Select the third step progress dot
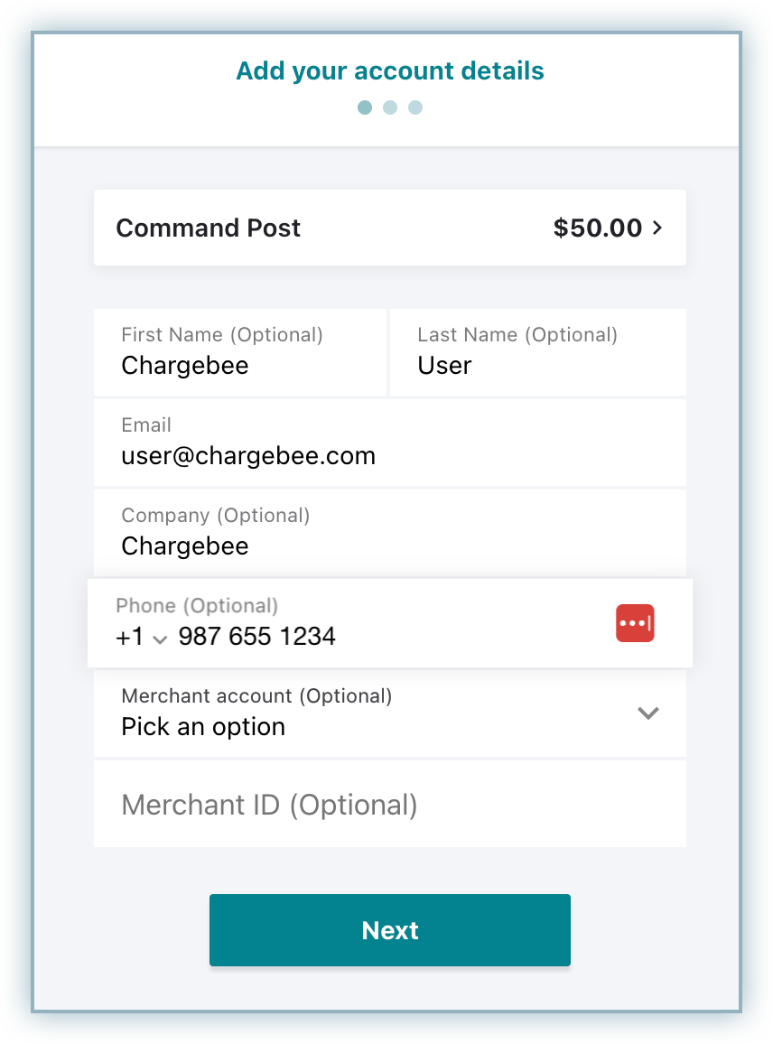773x1044 pixels. [415, 107]
